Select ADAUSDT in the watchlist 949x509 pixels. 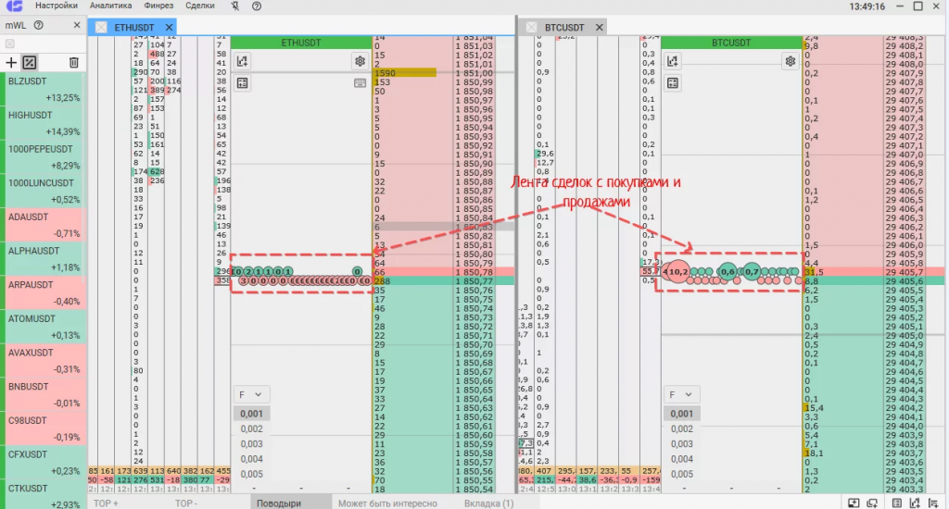43,225
